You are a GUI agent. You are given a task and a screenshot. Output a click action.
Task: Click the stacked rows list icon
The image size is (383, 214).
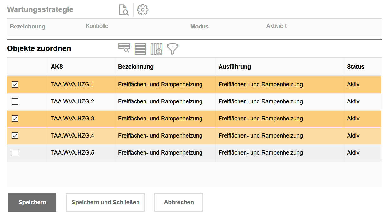click(140, 49)
